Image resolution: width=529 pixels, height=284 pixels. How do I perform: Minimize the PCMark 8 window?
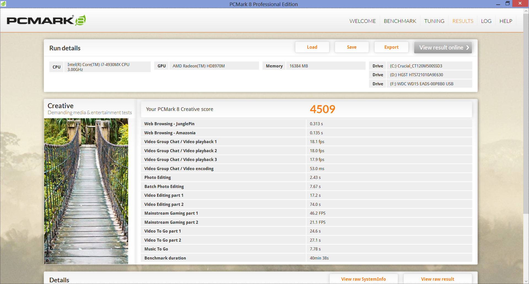(498, 4)
